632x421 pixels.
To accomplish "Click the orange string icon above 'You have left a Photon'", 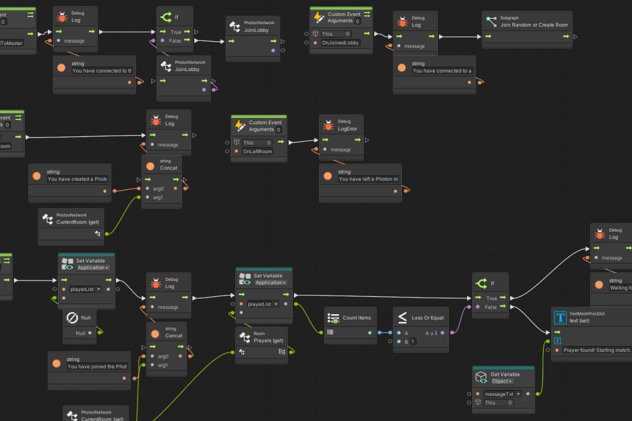I will click(x=328, y=176).
